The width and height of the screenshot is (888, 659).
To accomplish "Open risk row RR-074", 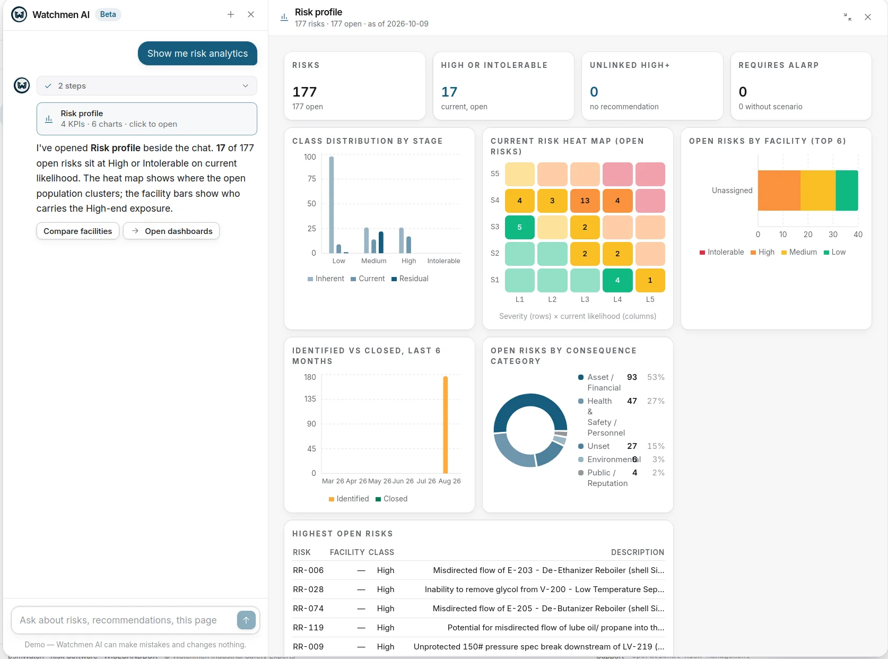I will (x=478, y=609).
